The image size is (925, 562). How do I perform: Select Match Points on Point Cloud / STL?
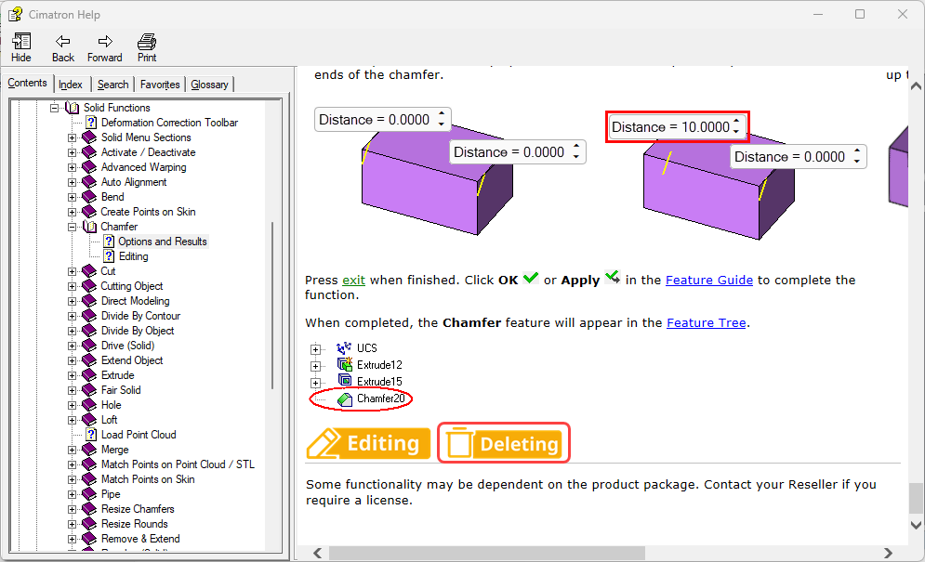point(178,464)
